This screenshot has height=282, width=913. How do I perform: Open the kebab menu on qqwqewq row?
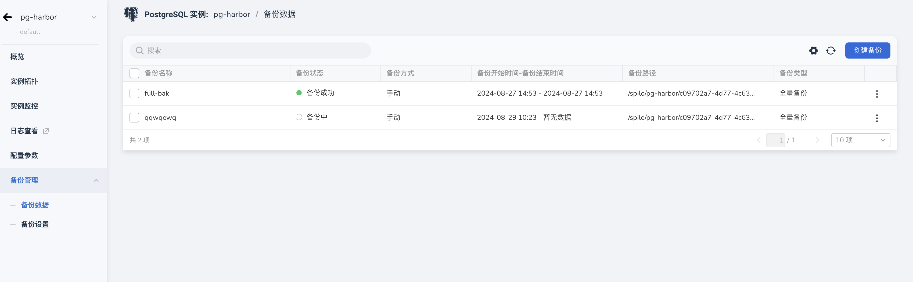(x=877, y=118)
